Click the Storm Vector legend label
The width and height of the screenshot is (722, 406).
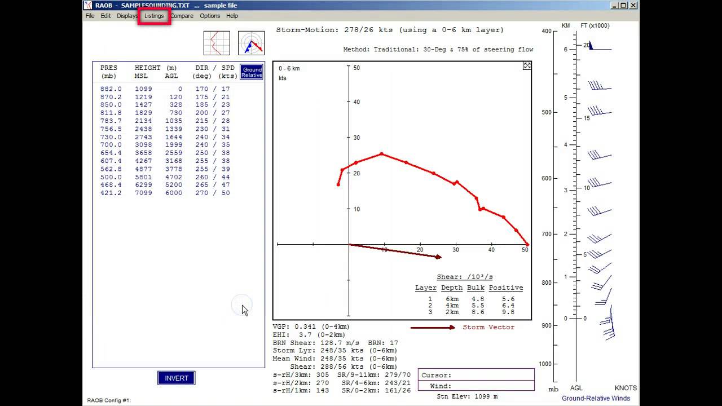[488, 327]
